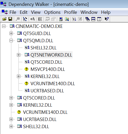Select the top-level SHELL32.DLL label

(x=36, y=127)
